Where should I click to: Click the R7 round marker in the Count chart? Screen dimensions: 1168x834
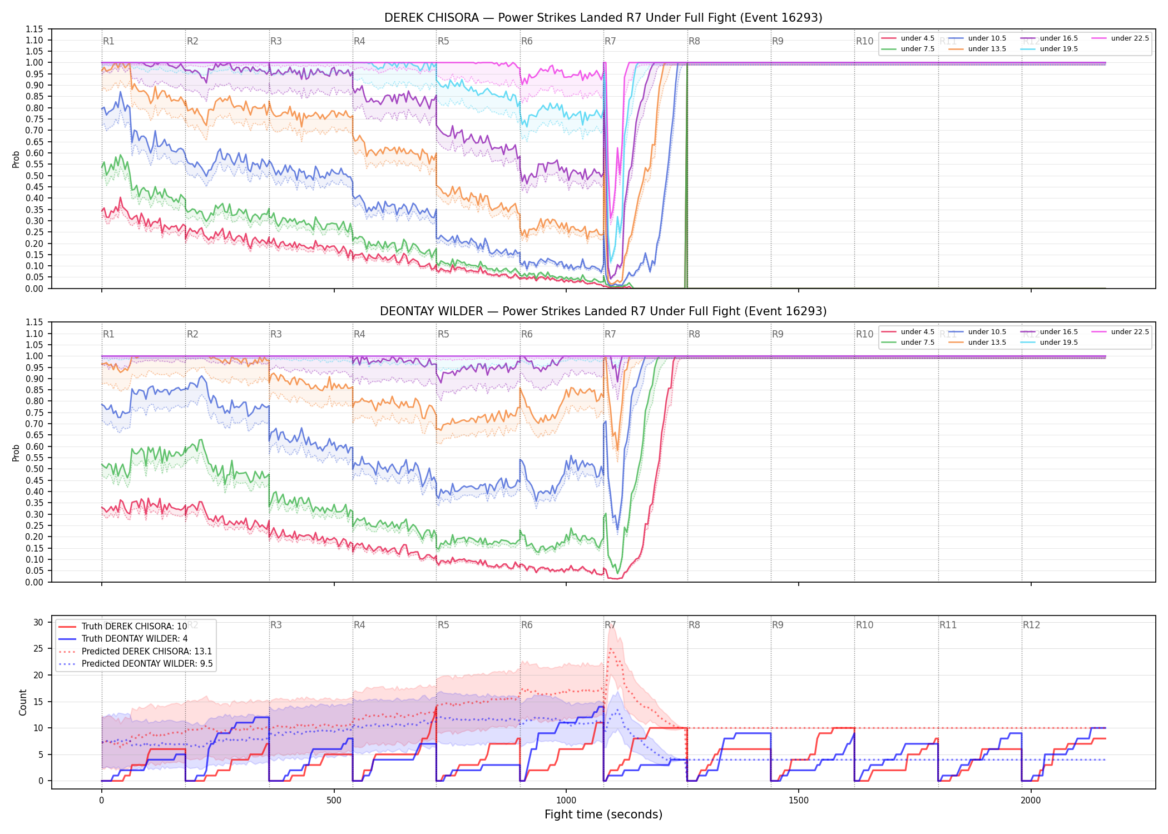[610, 625]
